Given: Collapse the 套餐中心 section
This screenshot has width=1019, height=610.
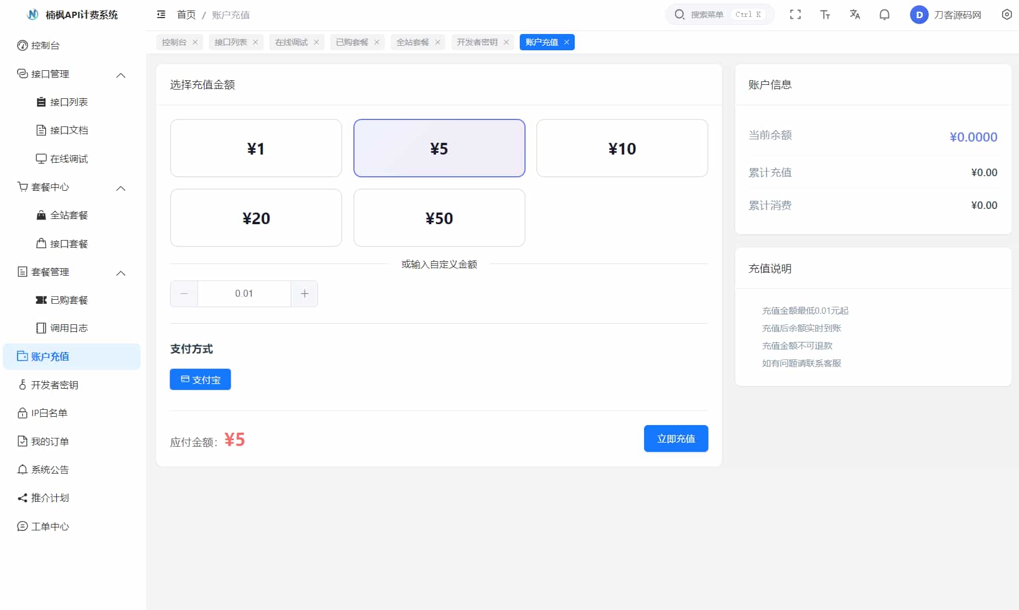Looking at the screenshot, I should point(121,188).
